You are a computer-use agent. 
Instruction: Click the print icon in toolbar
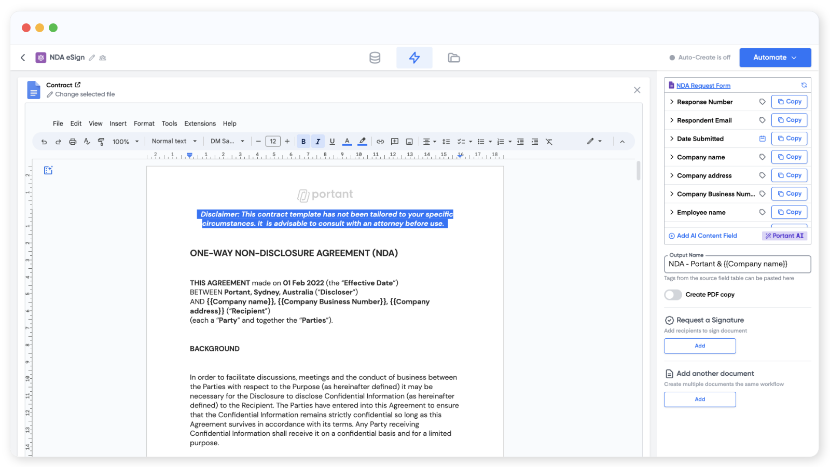73,142
